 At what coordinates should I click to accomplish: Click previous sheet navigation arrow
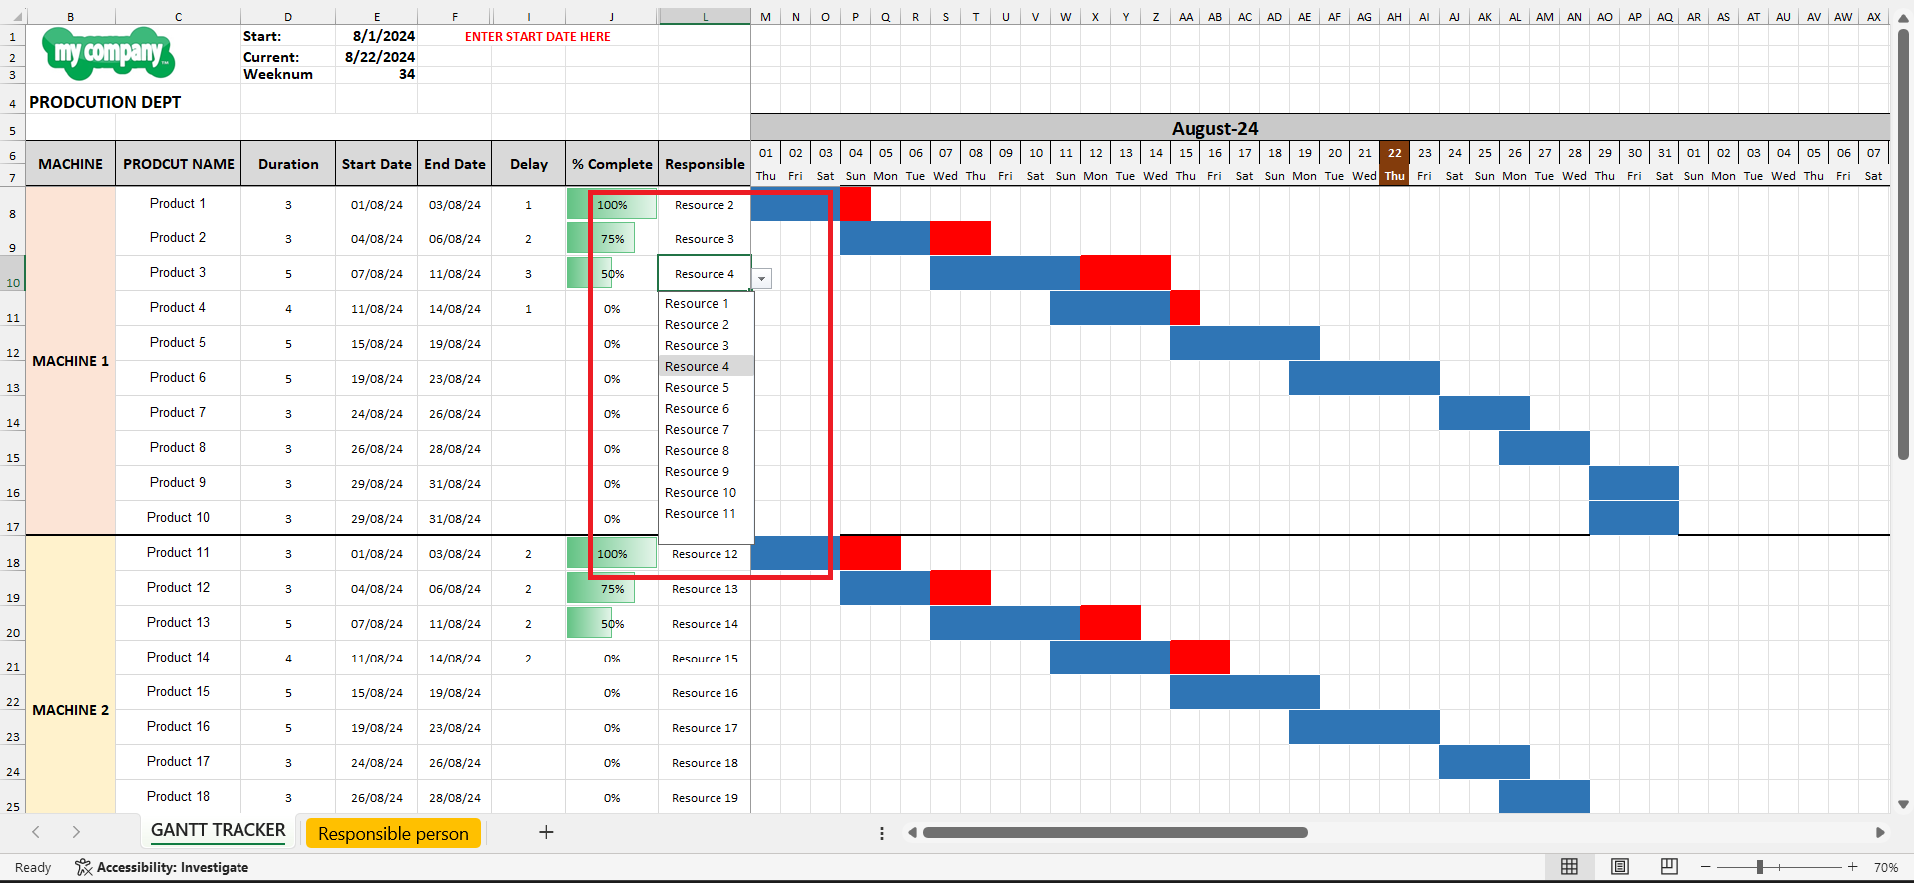pos(36,832)
